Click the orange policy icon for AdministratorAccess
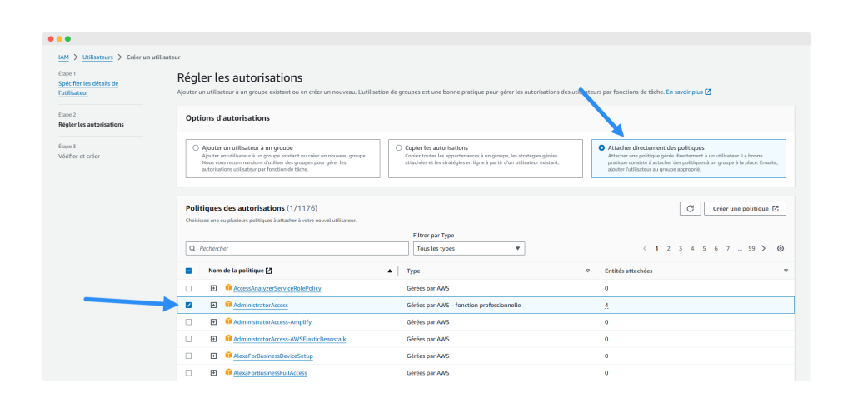The image size is (853, 413). pyautogui.click(x=228, y=305)
